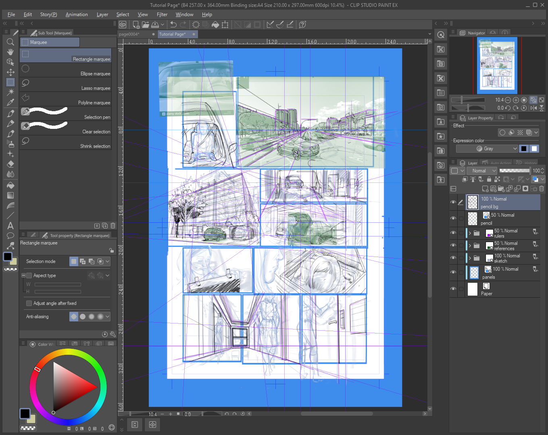Image resolution: width=548 pixels, height=435 pixels.
Task: Expand the rulers layer folder
Action: (x=470, y=233)
